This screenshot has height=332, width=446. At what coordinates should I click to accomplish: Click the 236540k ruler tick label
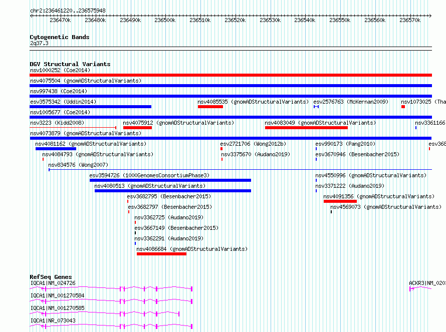coord(305,20)
